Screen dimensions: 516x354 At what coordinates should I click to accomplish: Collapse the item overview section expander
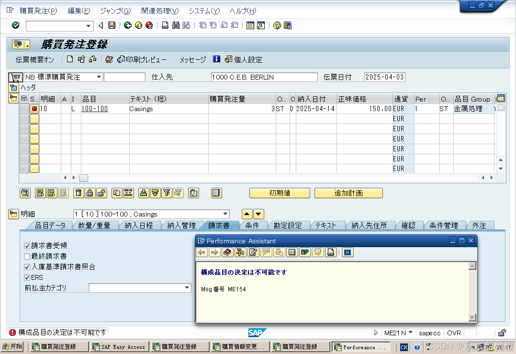pyautogui.click(x=13, y=98)
